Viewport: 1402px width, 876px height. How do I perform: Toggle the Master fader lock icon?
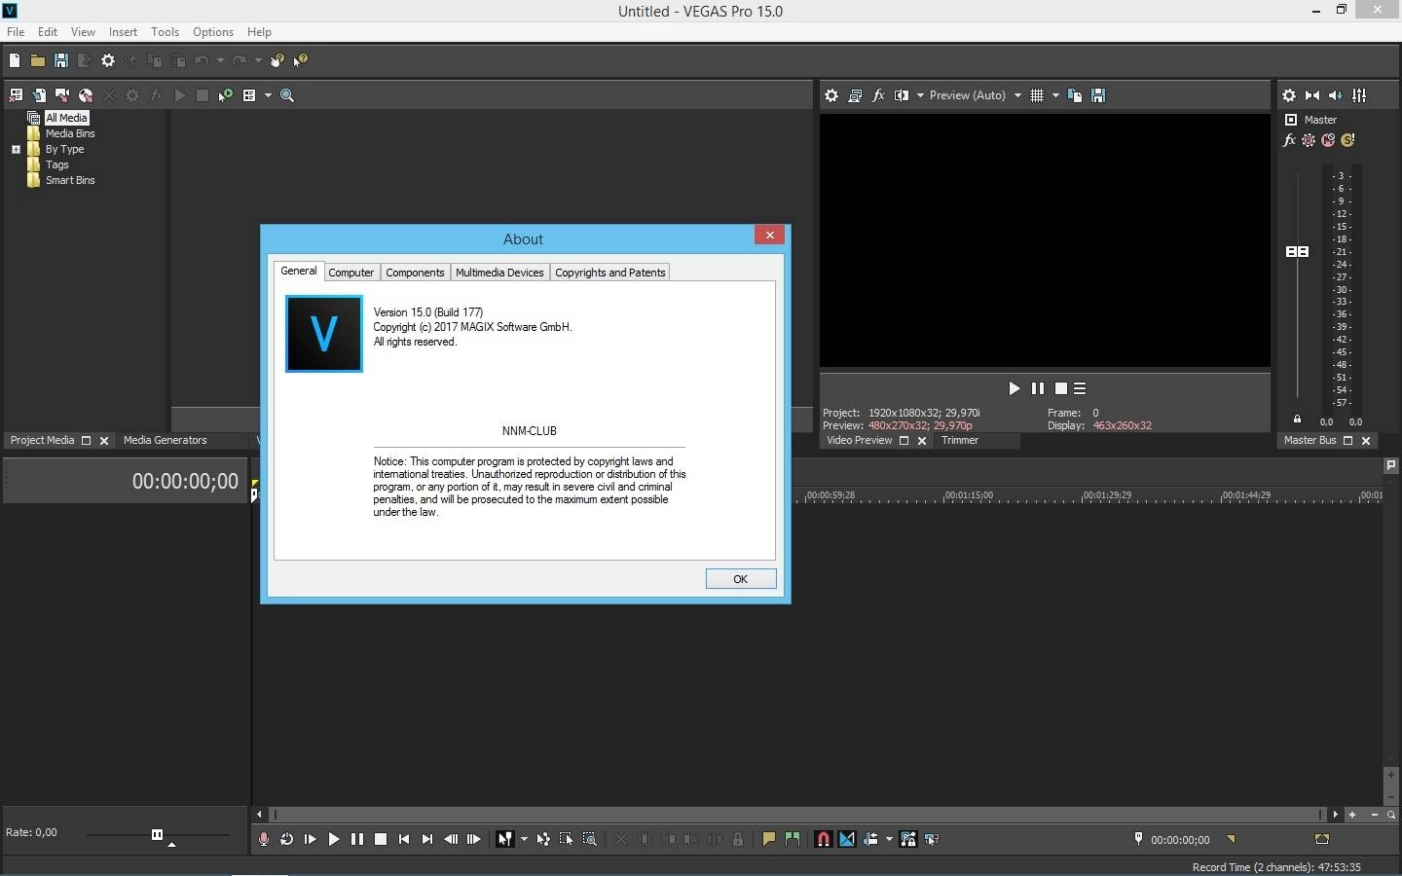(x=1297, y=420)
